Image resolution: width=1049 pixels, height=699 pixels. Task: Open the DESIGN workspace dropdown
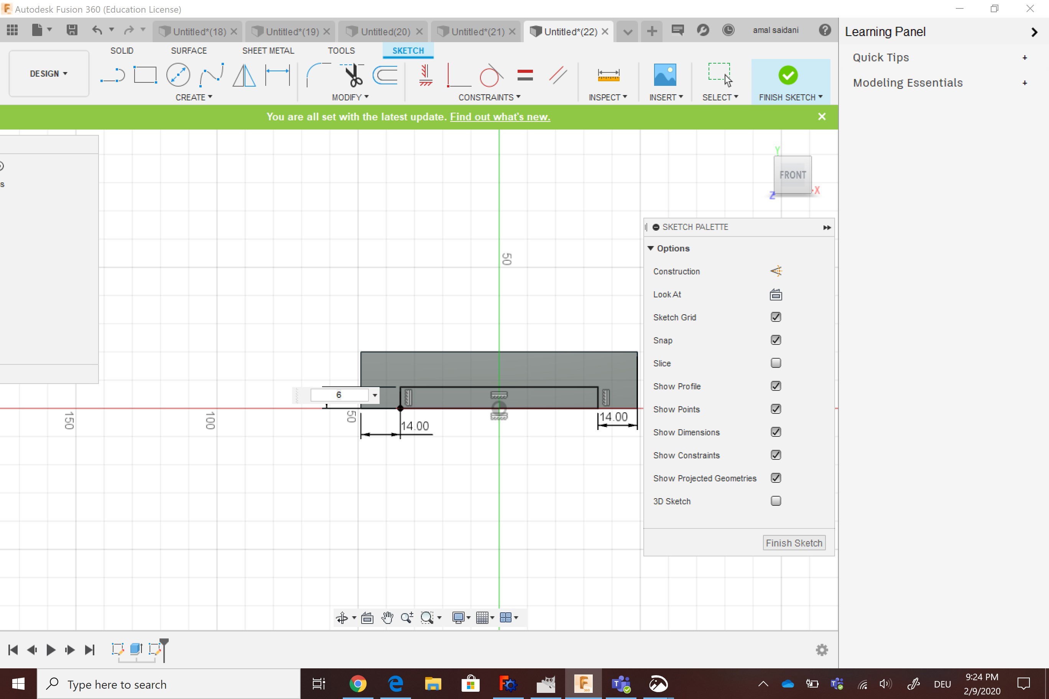pos(49,74)
